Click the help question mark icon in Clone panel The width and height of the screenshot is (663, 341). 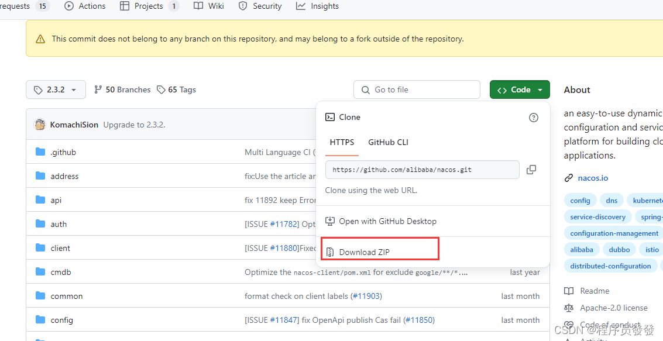(534, 118)
